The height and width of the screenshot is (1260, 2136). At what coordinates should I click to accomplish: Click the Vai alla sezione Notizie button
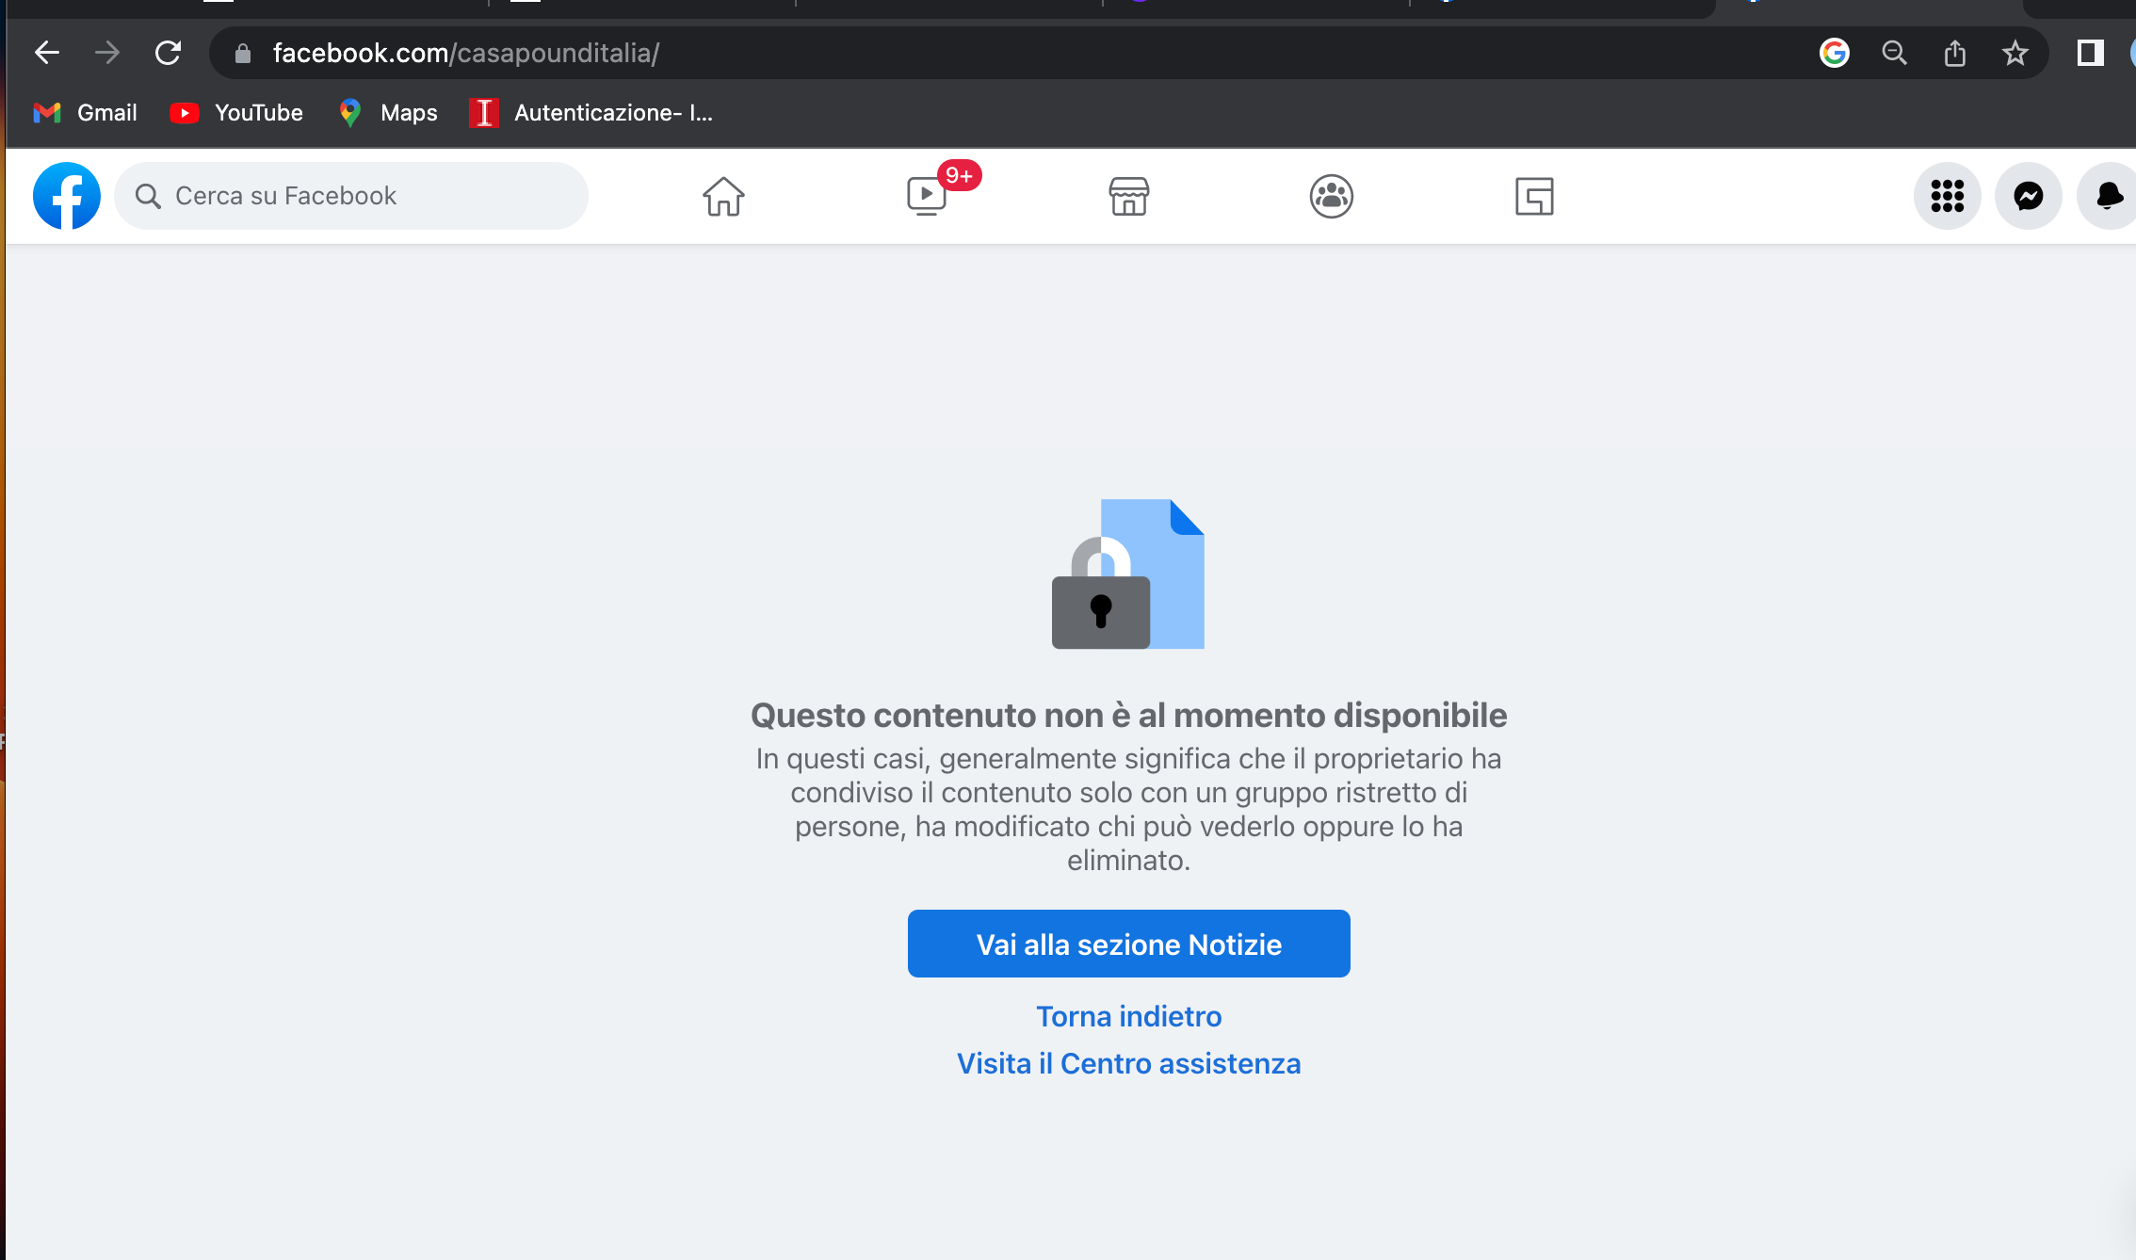(1128, 944)
